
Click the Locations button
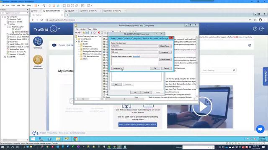point(165,52)
